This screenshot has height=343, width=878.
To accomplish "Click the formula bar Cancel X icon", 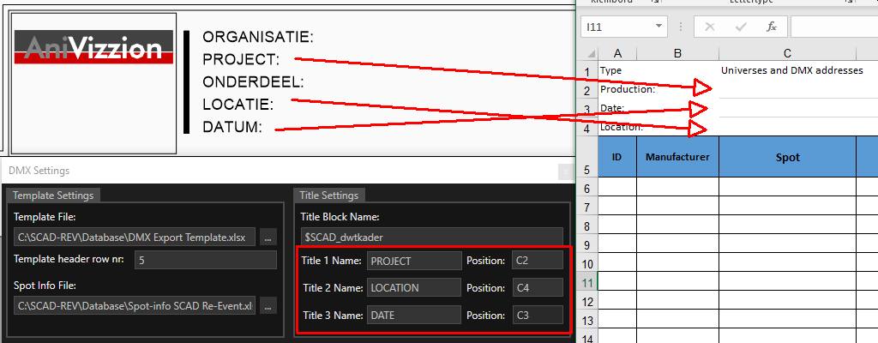I will [709, 27].
